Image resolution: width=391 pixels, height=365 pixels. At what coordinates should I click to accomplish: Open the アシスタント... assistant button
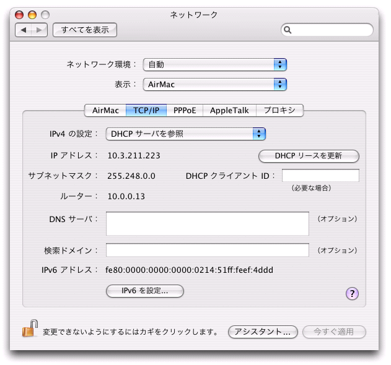coord(263,332)
